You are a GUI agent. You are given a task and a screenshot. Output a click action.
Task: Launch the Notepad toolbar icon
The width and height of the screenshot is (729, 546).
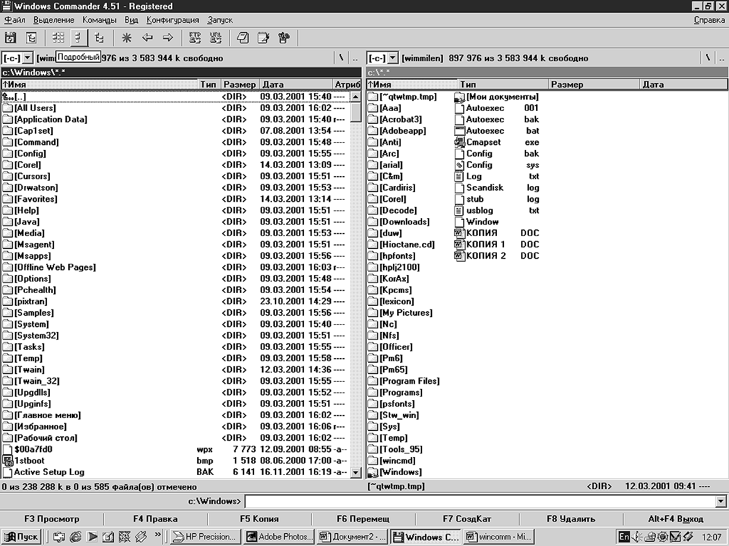[243, 37]
